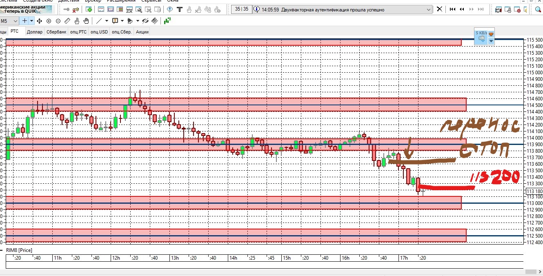The width and height of the screenshot is (543, 276).
Task: Click the RIM8 [Price] chart label
Action: [x=19, y=250]
